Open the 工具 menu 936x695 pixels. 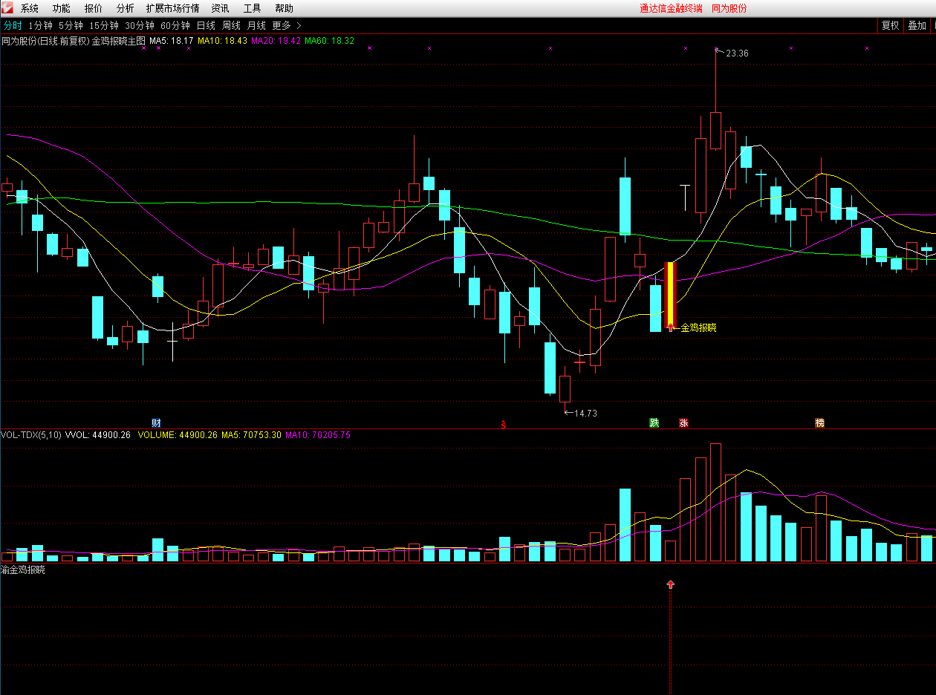tap(253, 9)
